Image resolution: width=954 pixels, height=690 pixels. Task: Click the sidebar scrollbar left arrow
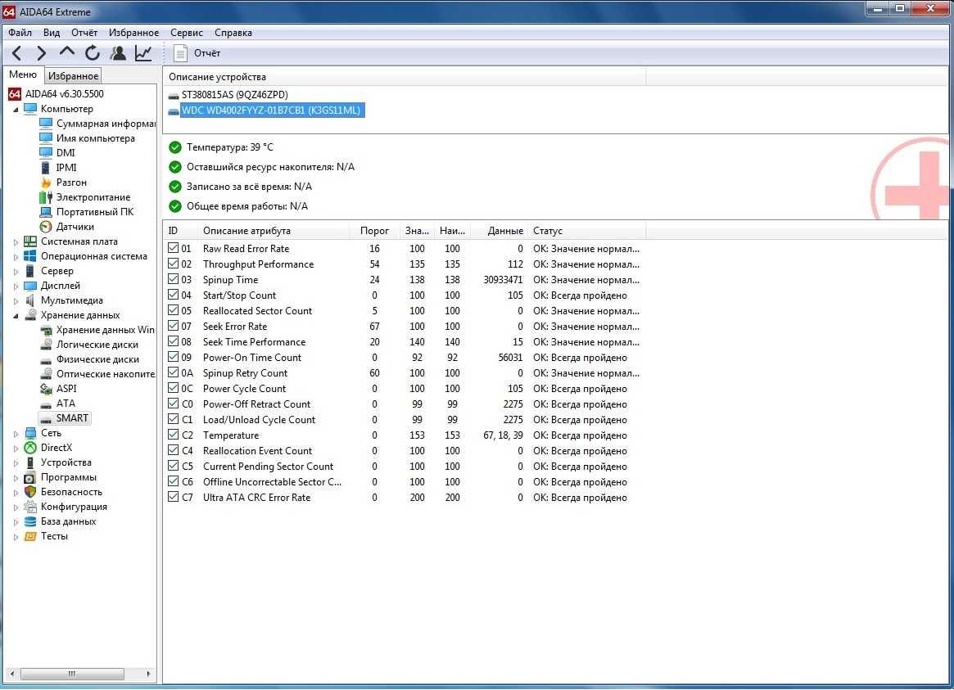click(x=12, y=674)
